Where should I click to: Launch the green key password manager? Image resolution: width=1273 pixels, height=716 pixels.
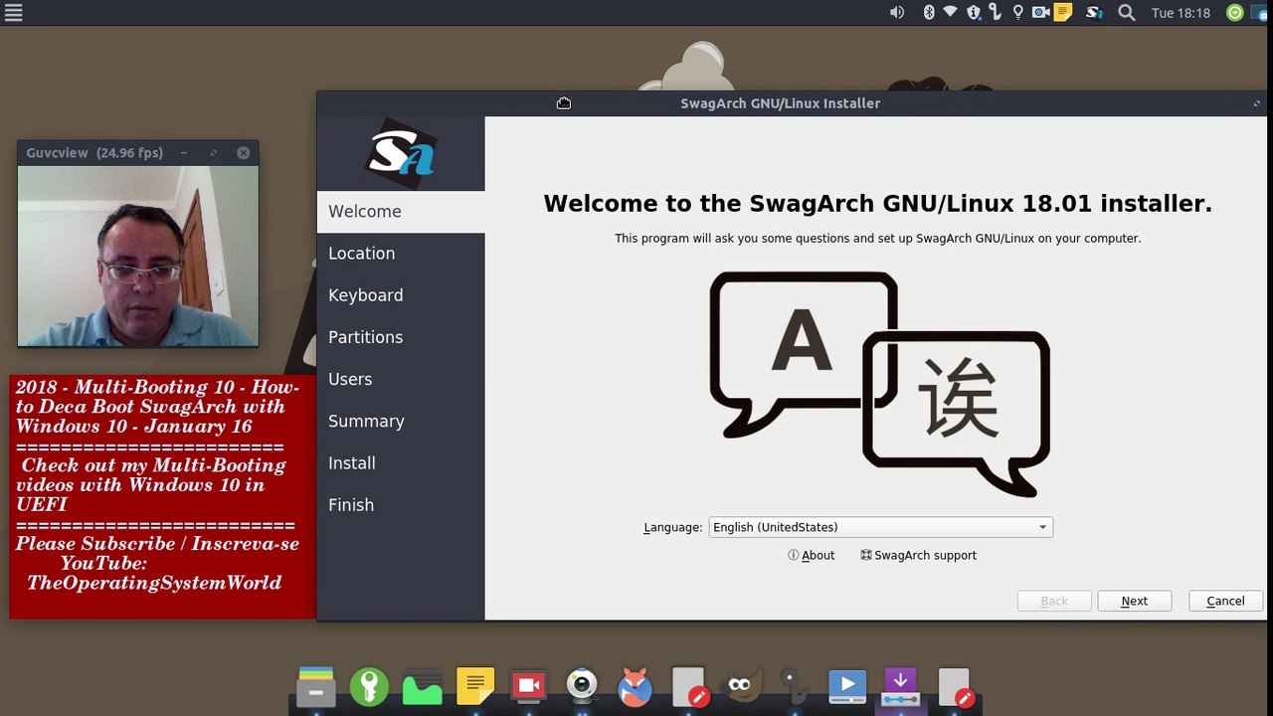coord(369,685)
